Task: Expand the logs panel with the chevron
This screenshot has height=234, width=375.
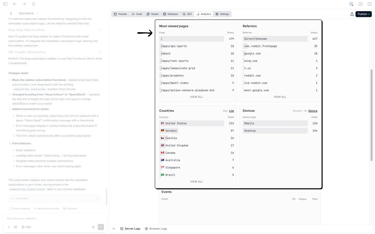Action: (x=114, y=229)
